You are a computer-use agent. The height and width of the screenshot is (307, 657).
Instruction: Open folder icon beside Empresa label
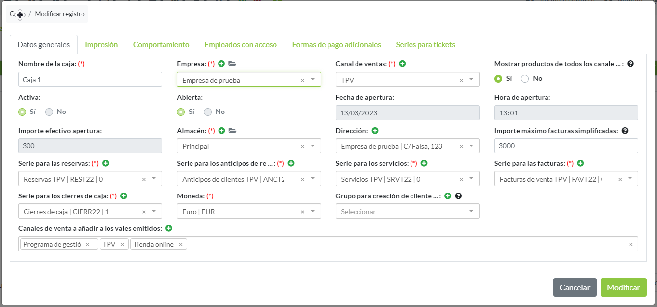[x=232, y=64]
